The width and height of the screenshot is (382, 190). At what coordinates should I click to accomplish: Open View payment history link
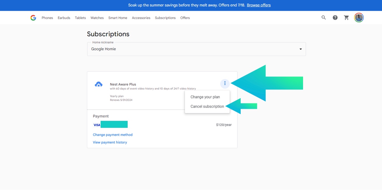(110, 142)
